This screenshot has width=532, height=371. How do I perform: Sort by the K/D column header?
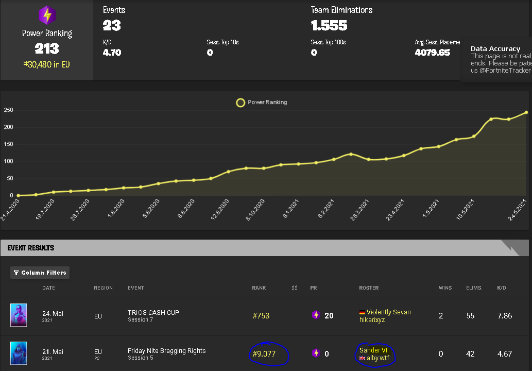click(502, 288)
